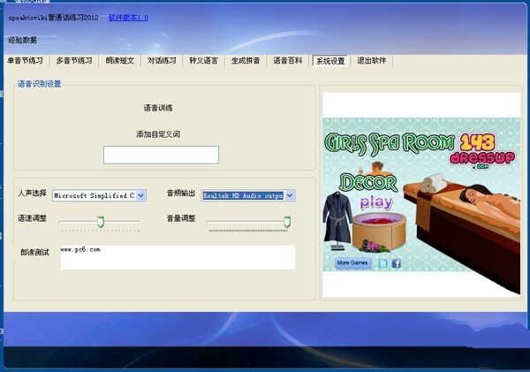The width and height of the screenshot is (530, 372).
Task: Open the 对话练习 tab
Action: pyautogui.click(x=162, y=61)
